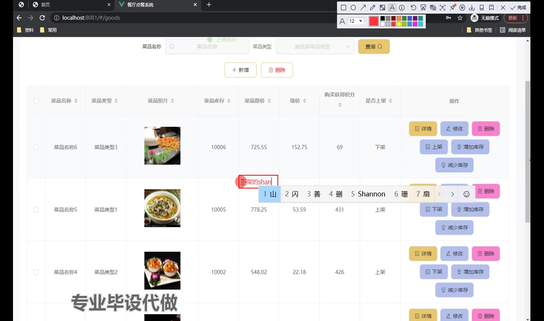Cancel the screenshot with X icon
The width and height of the screenshot is (544, 321).
pyautogui.click(x=503, y=8)
